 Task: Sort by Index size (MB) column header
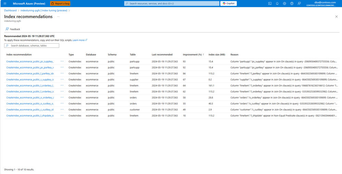[217, 55]
